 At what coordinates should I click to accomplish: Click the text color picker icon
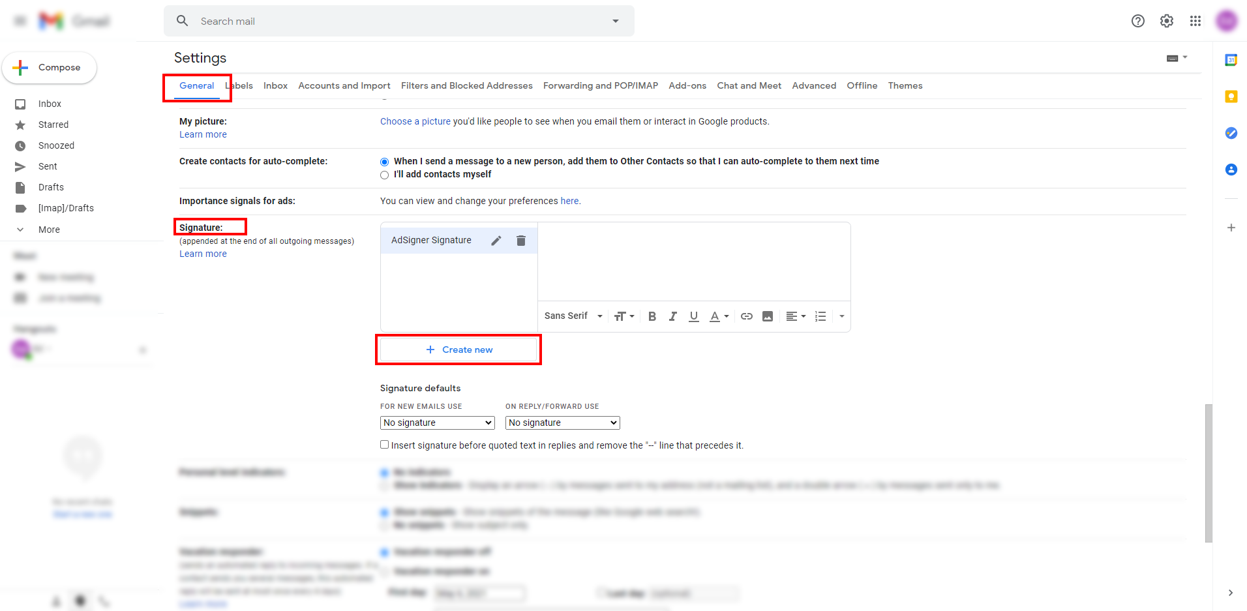point(718,316)
